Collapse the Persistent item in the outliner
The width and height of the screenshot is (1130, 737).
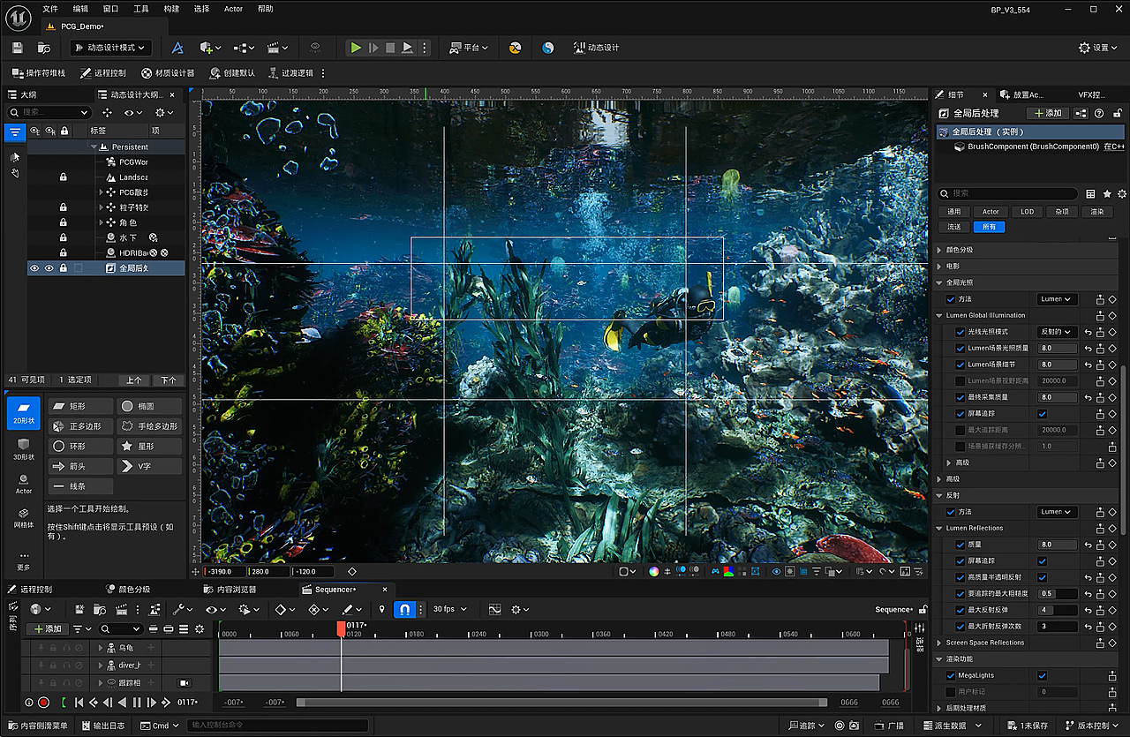[93, 147]
